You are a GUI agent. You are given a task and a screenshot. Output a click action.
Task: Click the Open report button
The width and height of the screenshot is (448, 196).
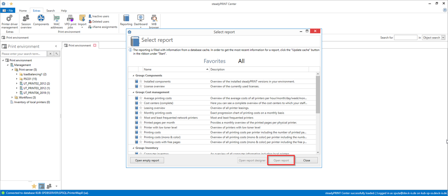[281, 160]
